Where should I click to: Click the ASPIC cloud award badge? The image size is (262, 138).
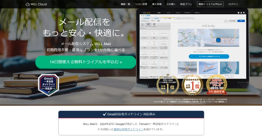point(216,85)
